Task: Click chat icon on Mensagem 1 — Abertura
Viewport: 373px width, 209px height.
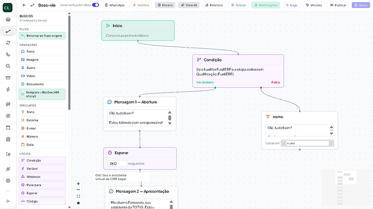Action: (x=110, y=102)
